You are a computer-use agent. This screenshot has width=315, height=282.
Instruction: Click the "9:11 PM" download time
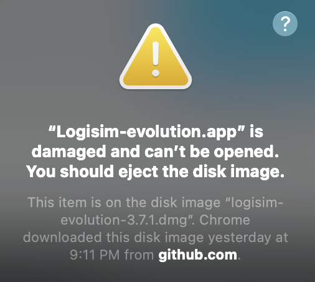[x=95, y=255]
